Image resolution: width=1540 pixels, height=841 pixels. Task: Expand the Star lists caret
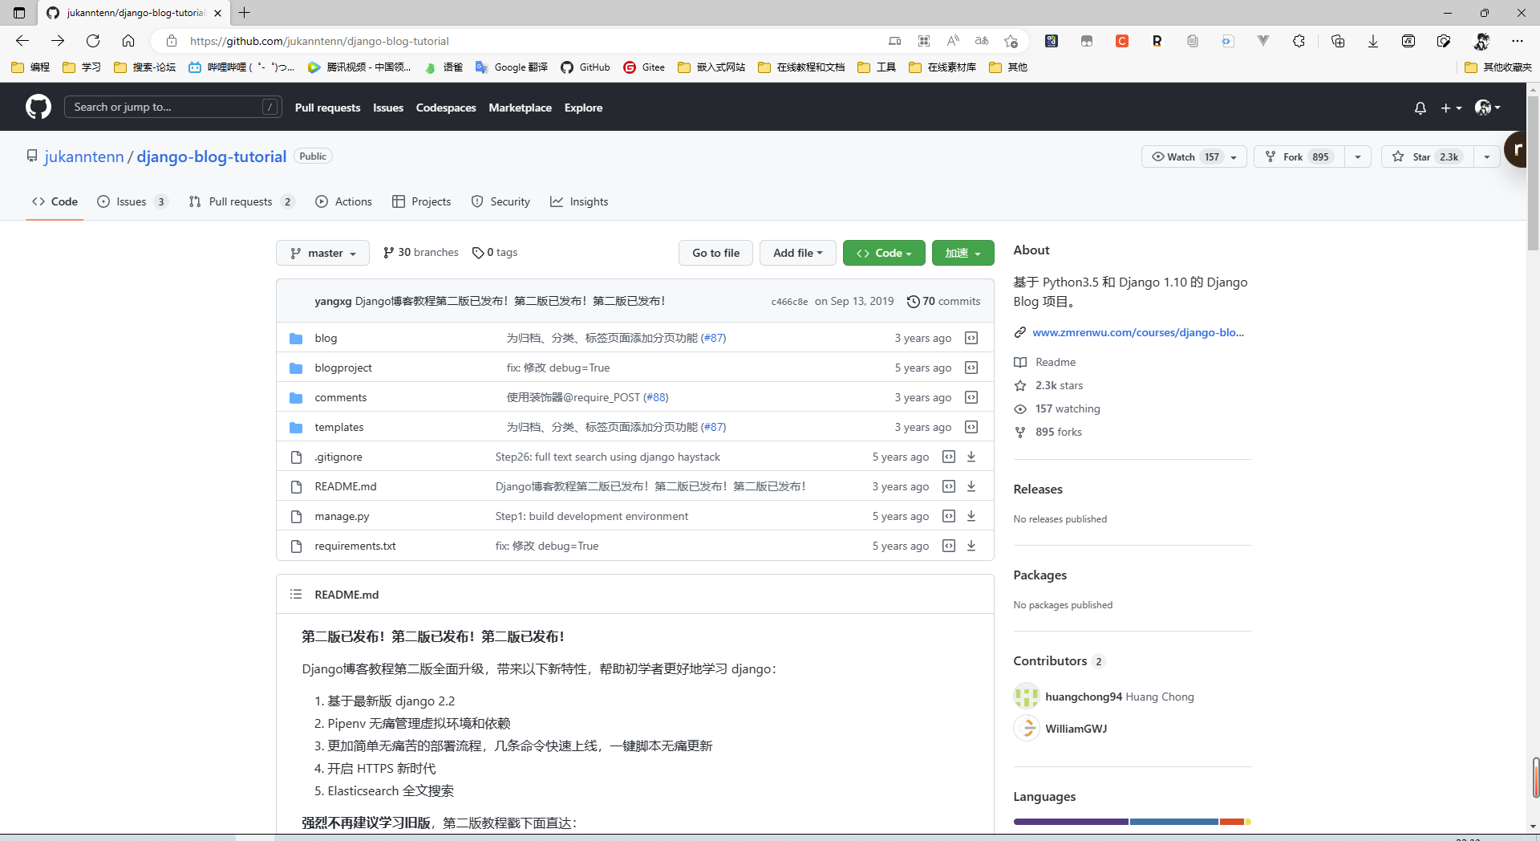(1487, 157)
